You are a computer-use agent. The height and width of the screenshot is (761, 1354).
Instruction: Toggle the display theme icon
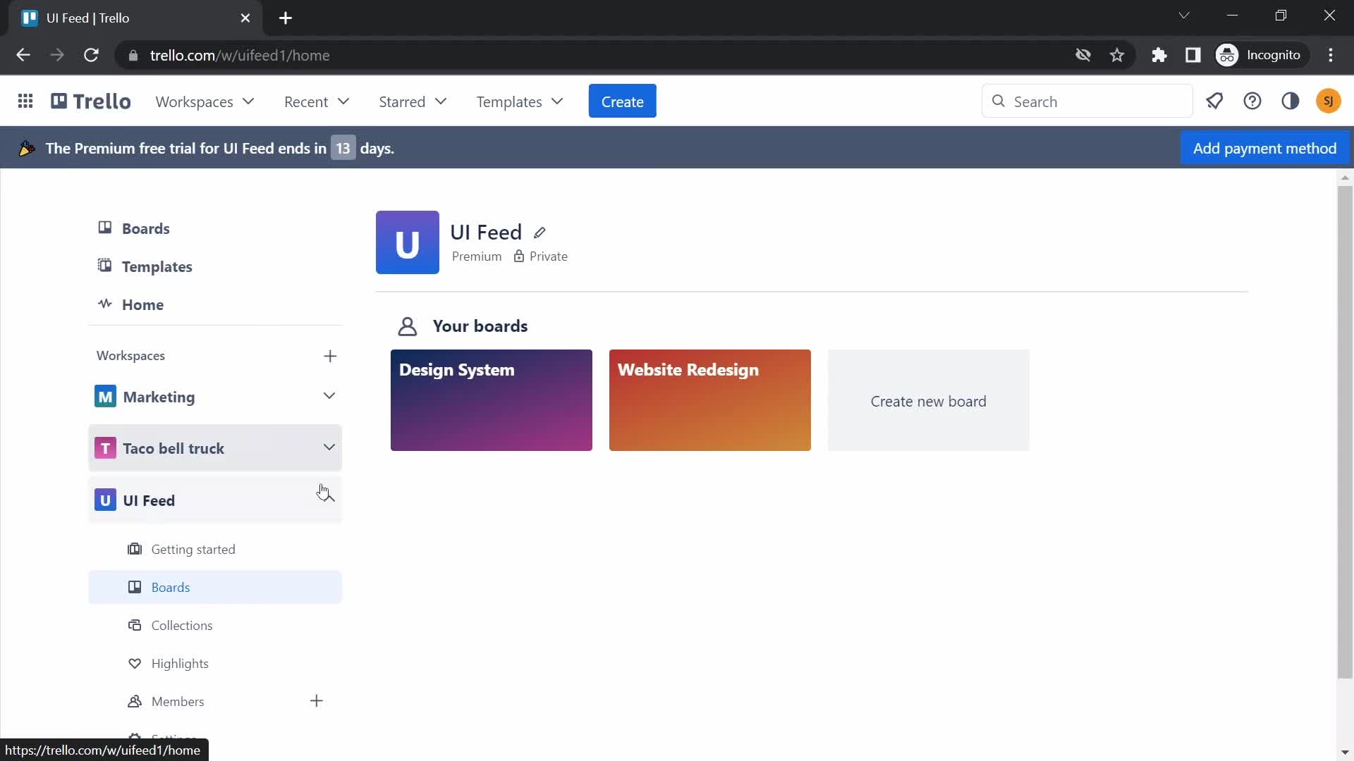1292,101
